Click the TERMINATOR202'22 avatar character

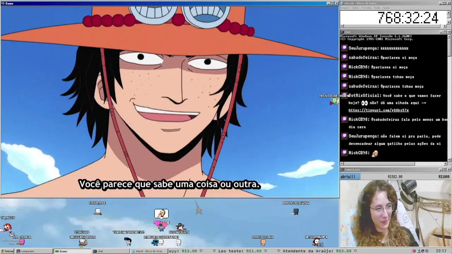point(128,241)
